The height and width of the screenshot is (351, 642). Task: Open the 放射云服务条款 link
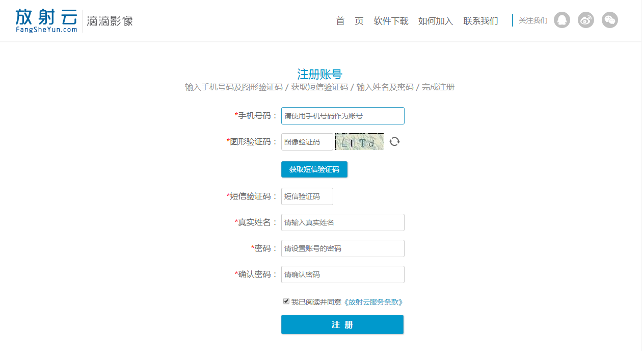click(x=373, y=302)
